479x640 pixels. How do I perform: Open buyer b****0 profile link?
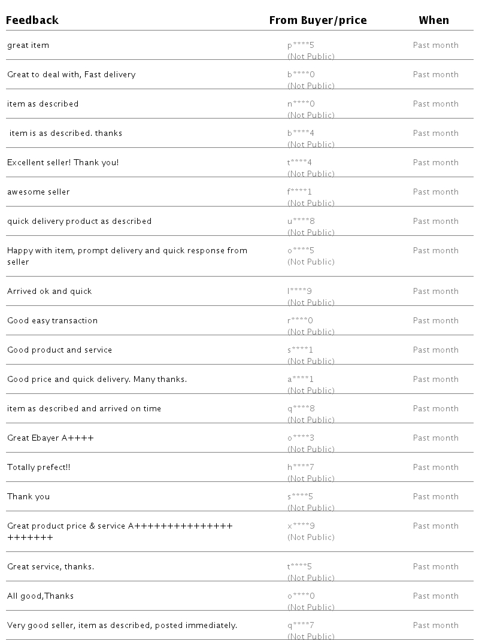coord(301,75)
